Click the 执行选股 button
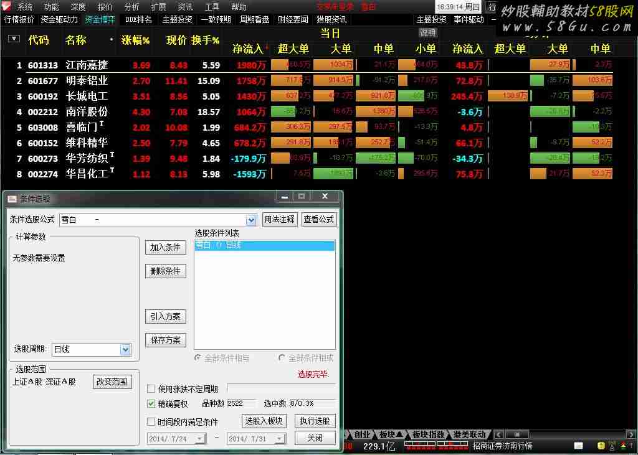Image resolution: width=638 pixels, height=455 pixels. 315,421
